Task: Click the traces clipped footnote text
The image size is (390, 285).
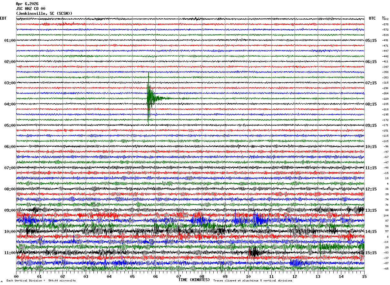Action: click(253, 280)
